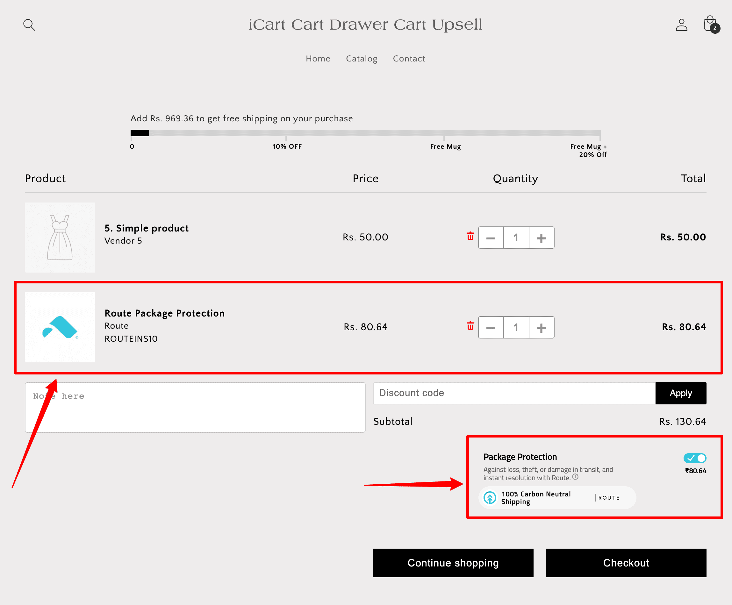Open the Contact menu item
Image resolution: width=732 pixels, height=605 pixels.
409,59
